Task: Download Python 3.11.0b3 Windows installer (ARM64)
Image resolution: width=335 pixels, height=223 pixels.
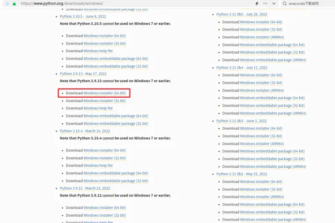Action: coord(262,144)
